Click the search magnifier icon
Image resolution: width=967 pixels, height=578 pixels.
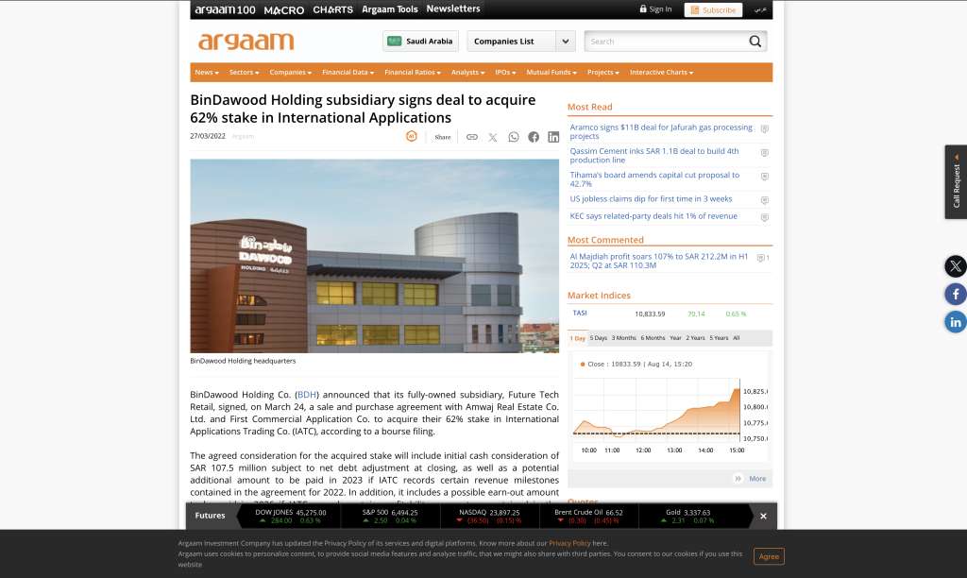[x=755, y=42]
